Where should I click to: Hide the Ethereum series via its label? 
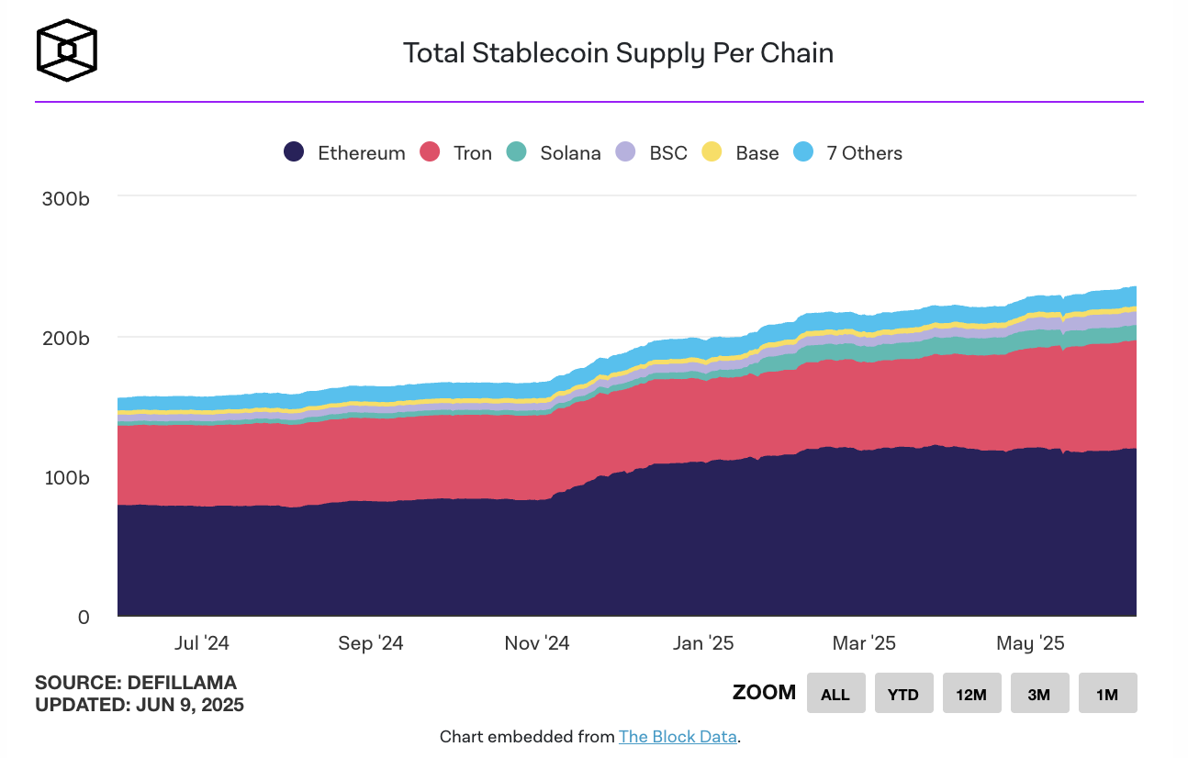[x=361, y=153]
